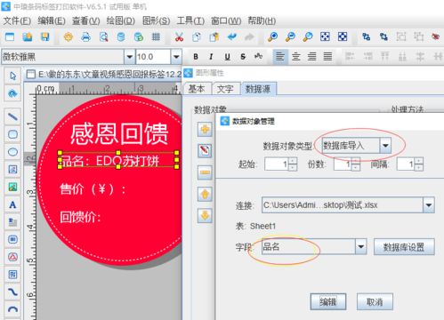Apply Bold formatting
444x320 pixels.
click(196, 57)
